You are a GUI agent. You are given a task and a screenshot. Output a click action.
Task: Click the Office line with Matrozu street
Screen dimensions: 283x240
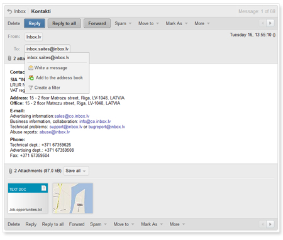[65, 103]
